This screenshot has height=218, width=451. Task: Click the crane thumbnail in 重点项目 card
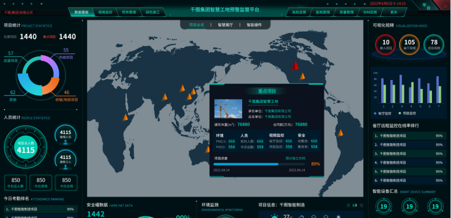tap(228, 108)
